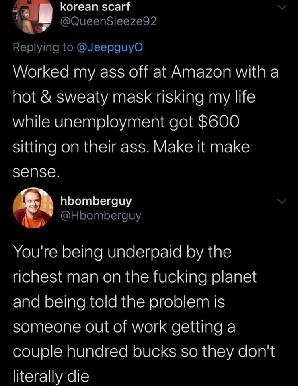Click the "hbomberguy" display name

pyautogui.click(x=95, y=199)
